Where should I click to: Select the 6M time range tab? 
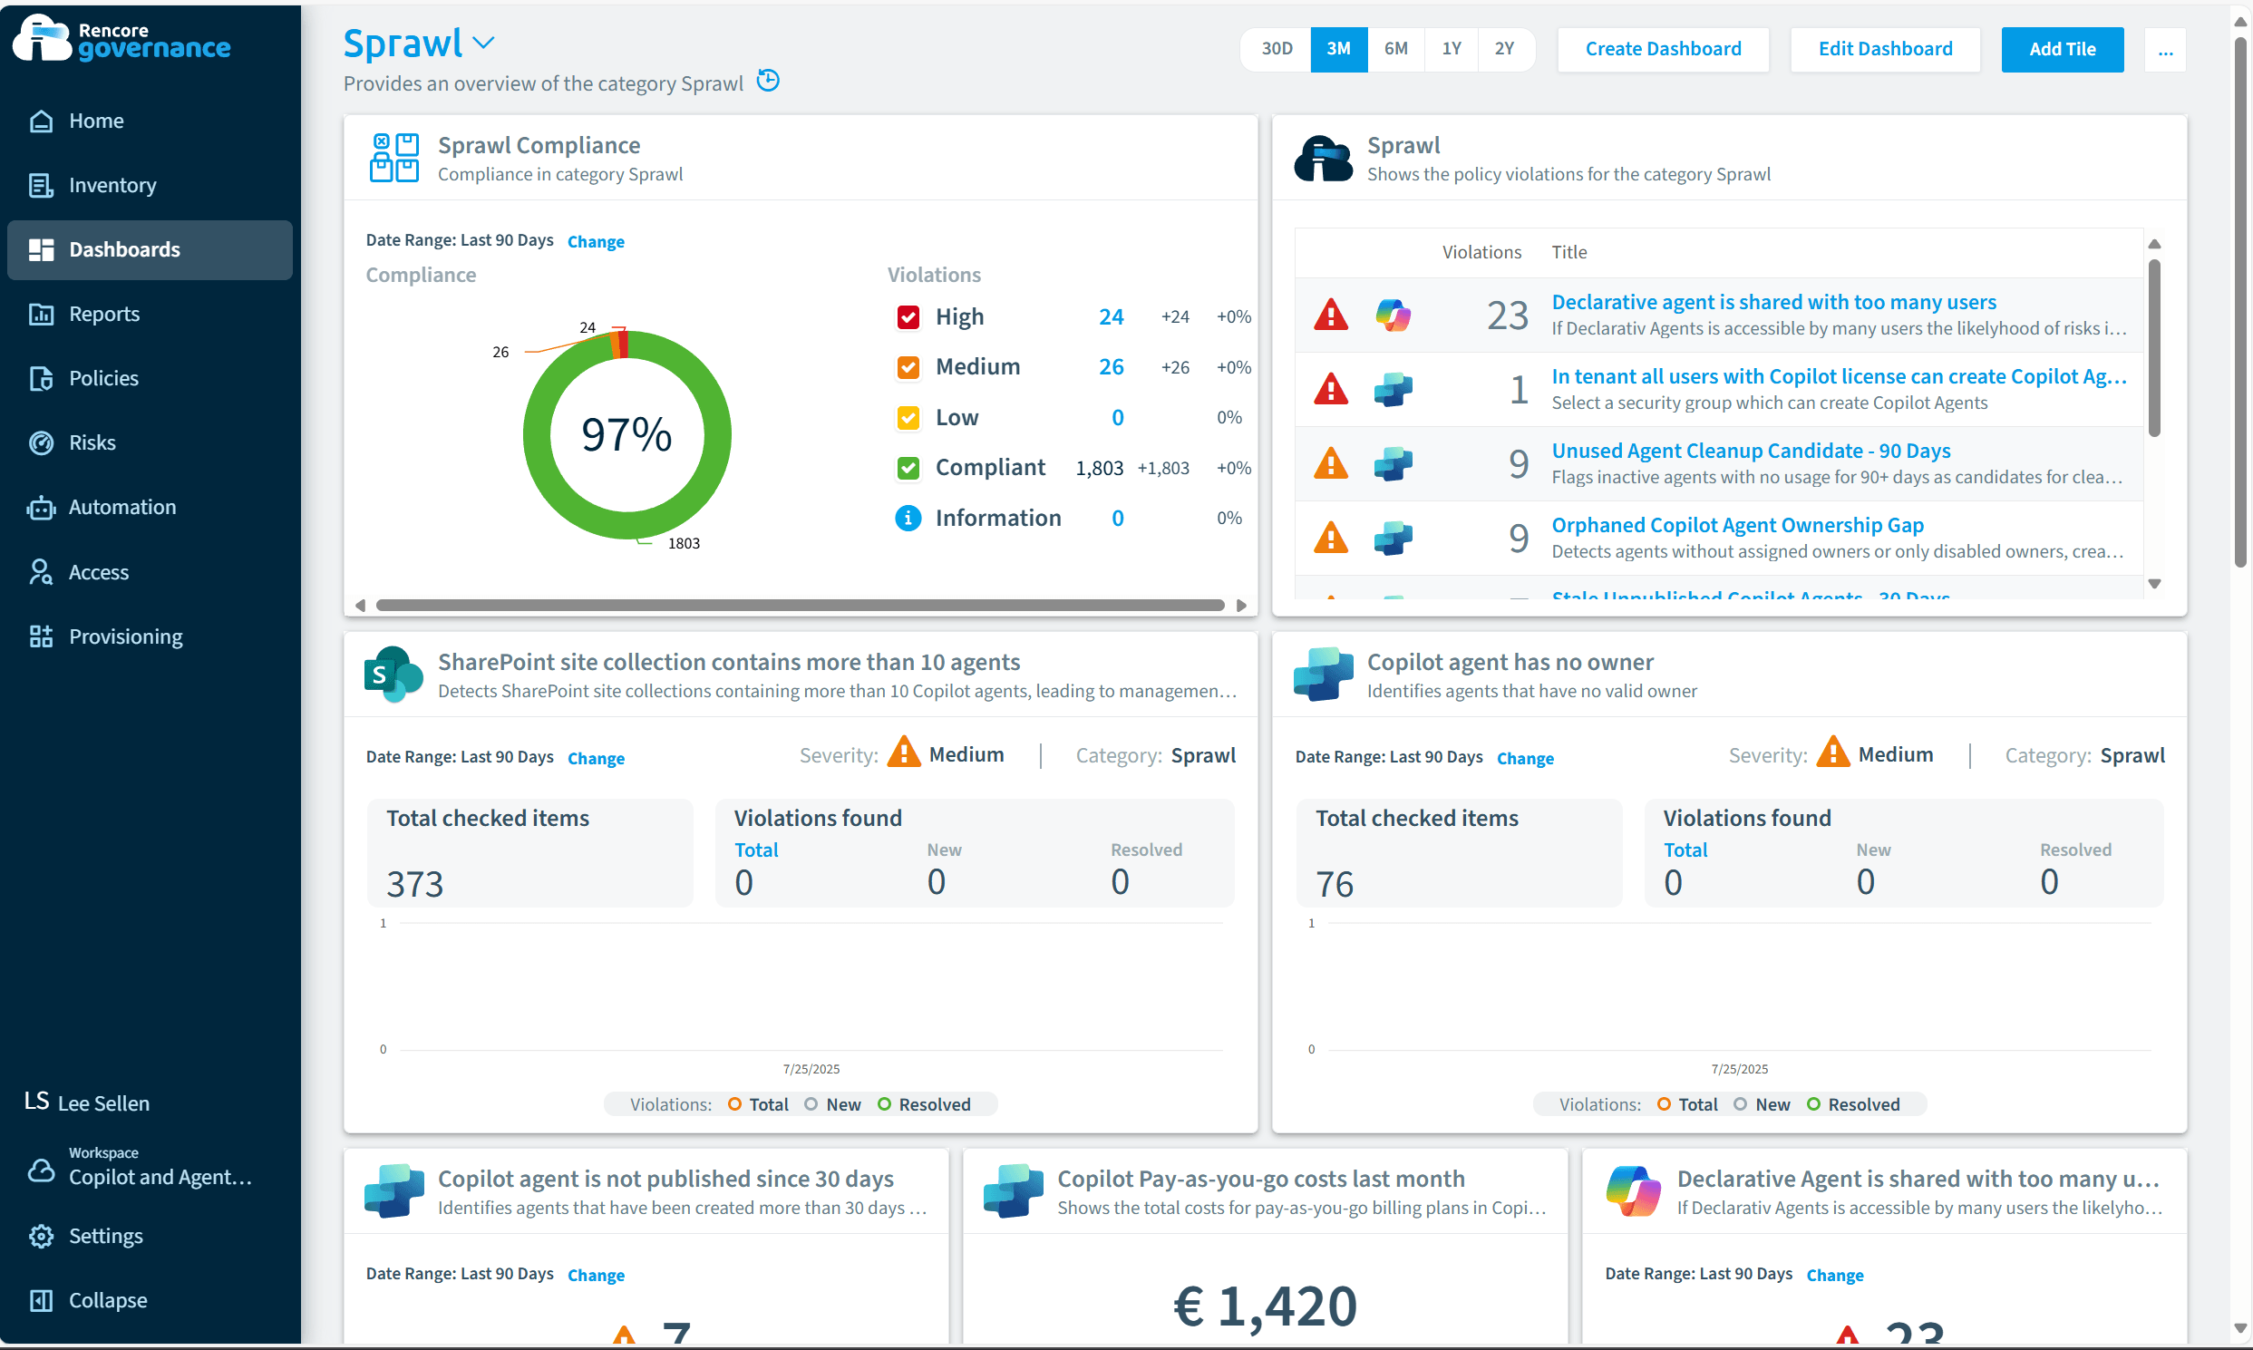click(1395, 49)
